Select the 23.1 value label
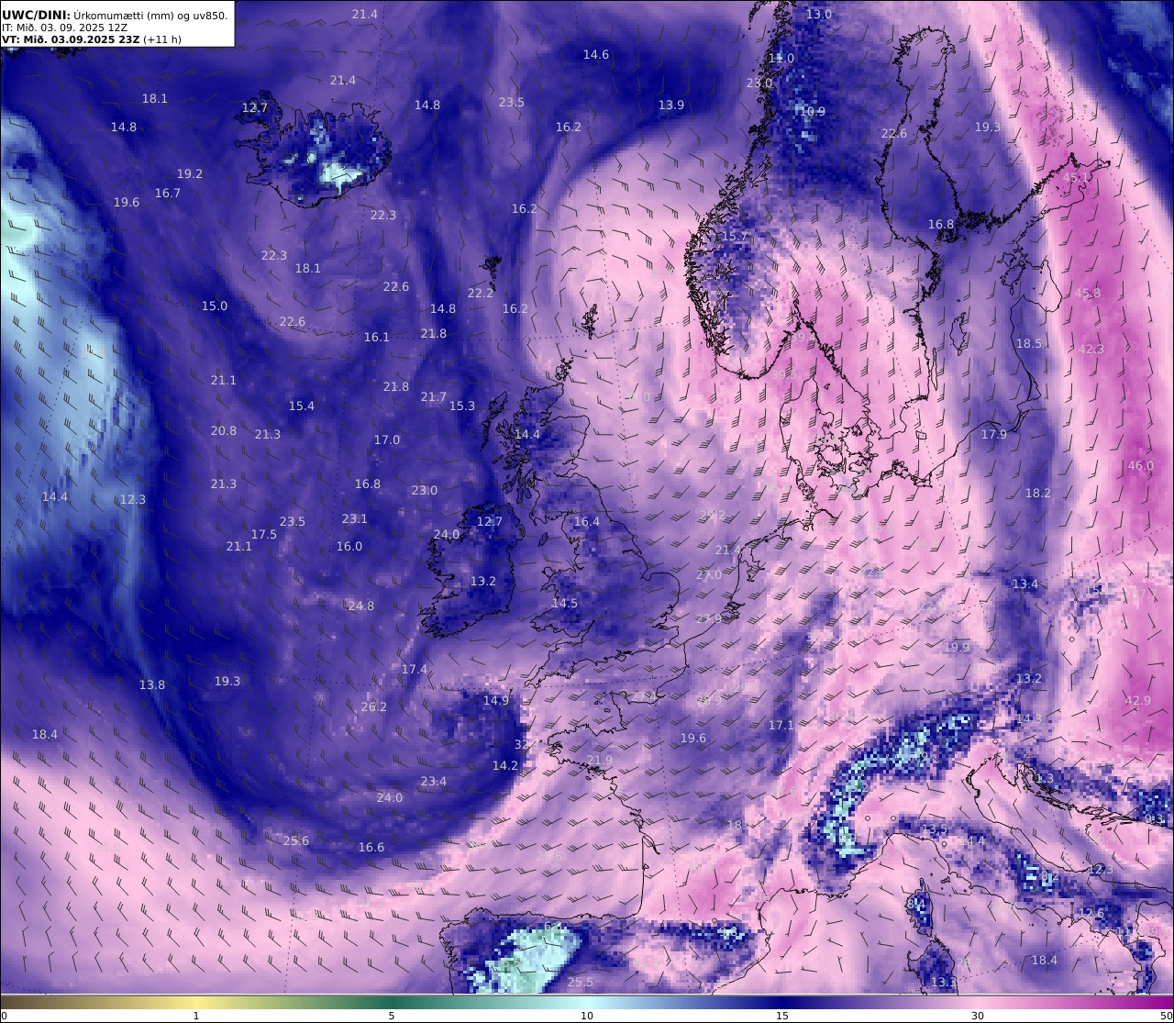 coord(355,519)
